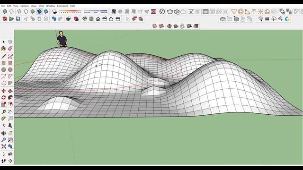Select the Eraser tool
The width and height of the screenshot is (303, 170).
pos(10,49)
